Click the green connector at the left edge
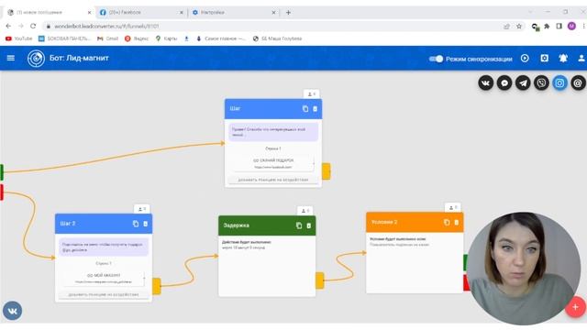Screen dimensions: 587x330 pyautogui.click(x=2, y=172)
